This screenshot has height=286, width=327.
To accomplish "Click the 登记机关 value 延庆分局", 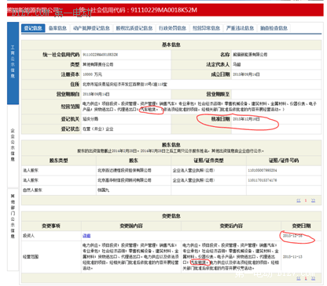I will tap(90, 119).
